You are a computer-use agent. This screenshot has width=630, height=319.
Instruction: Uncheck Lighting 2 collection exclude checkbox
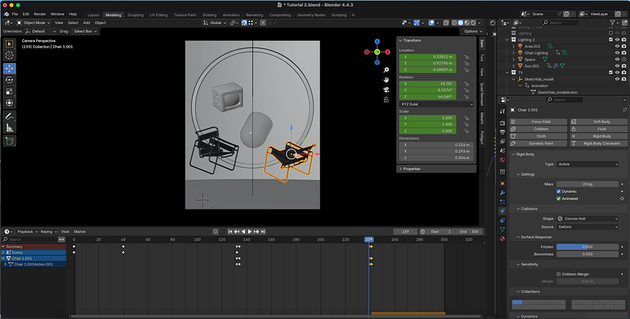tap(611, 40)
